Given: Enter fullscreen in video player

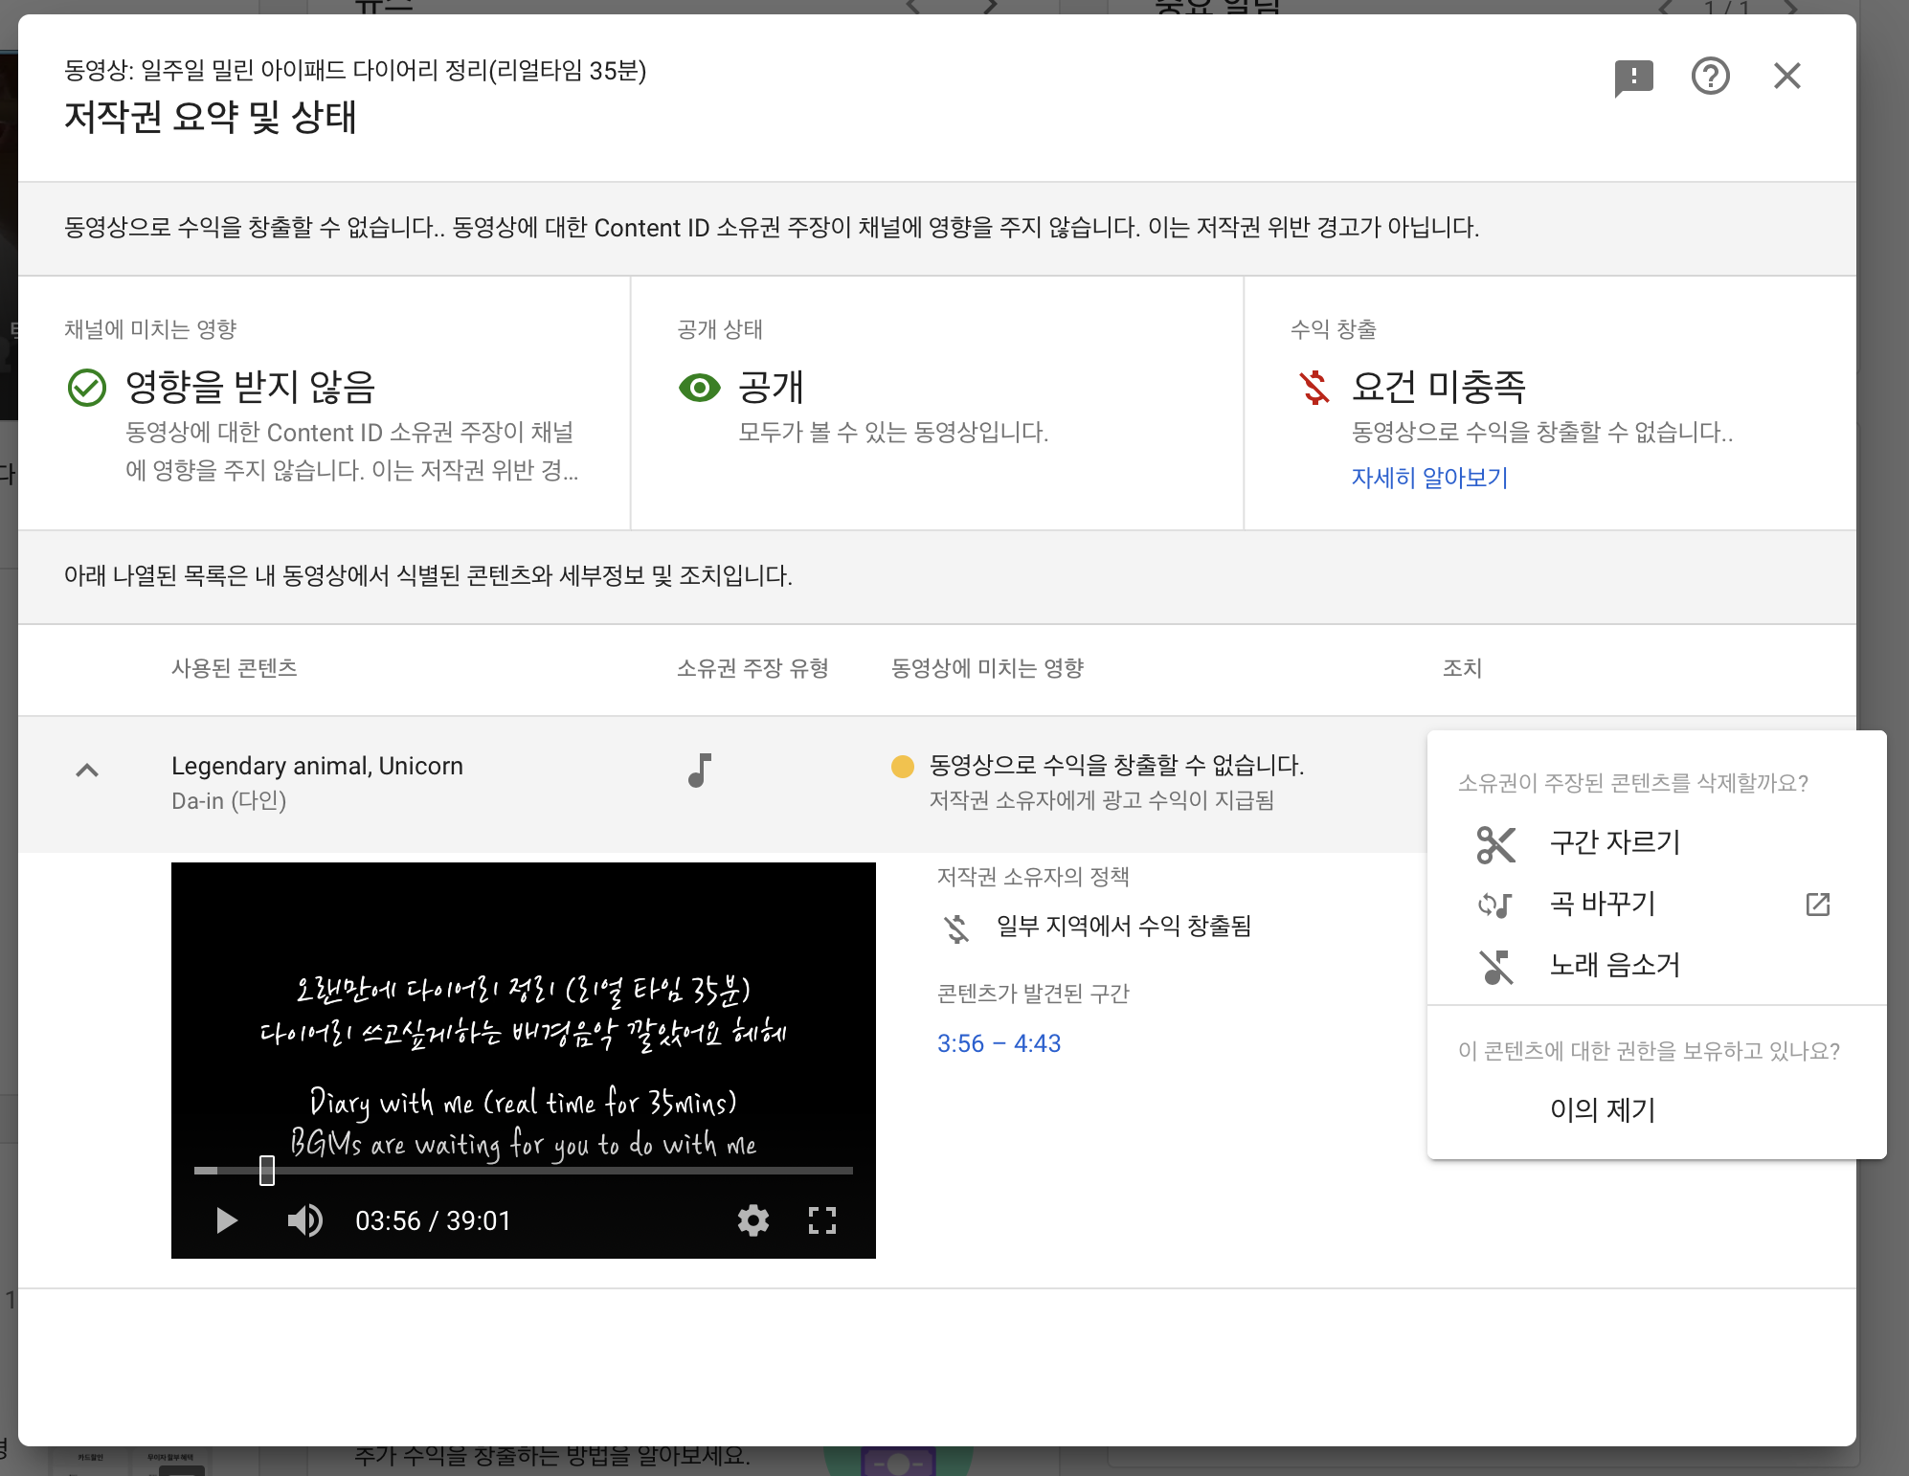Looking at the screenshot, I should click(822, 1220).
